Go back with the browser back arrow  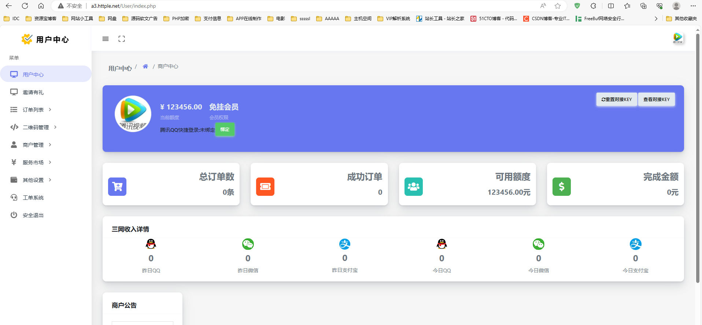click(x=9, y=6)
